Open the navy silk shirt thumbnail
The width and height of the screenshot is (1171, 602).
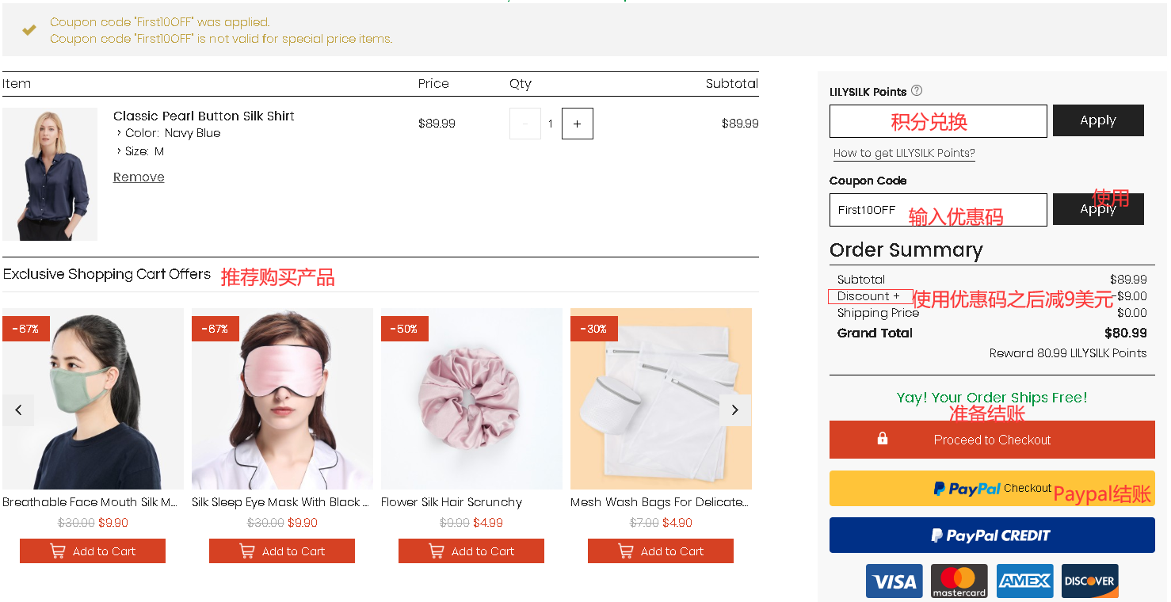[x=50, y=174]
